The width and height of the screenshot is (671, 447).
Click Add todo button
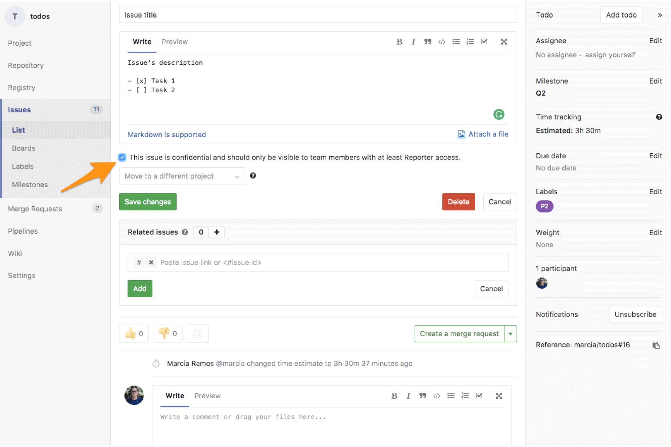tap(621, 15)
